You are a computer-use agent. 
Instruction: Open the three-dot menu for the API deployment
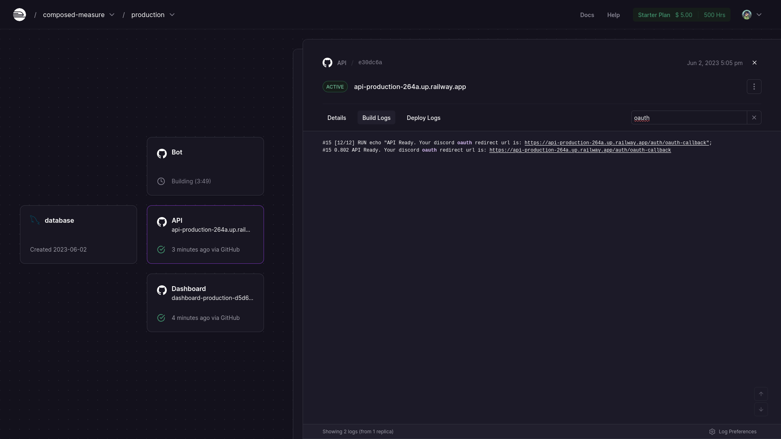pyautogui.click(x=754, y=87)
